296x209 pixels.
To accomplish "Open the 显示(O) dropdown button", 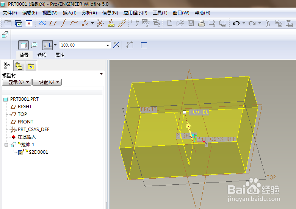I will coord(17,82).
